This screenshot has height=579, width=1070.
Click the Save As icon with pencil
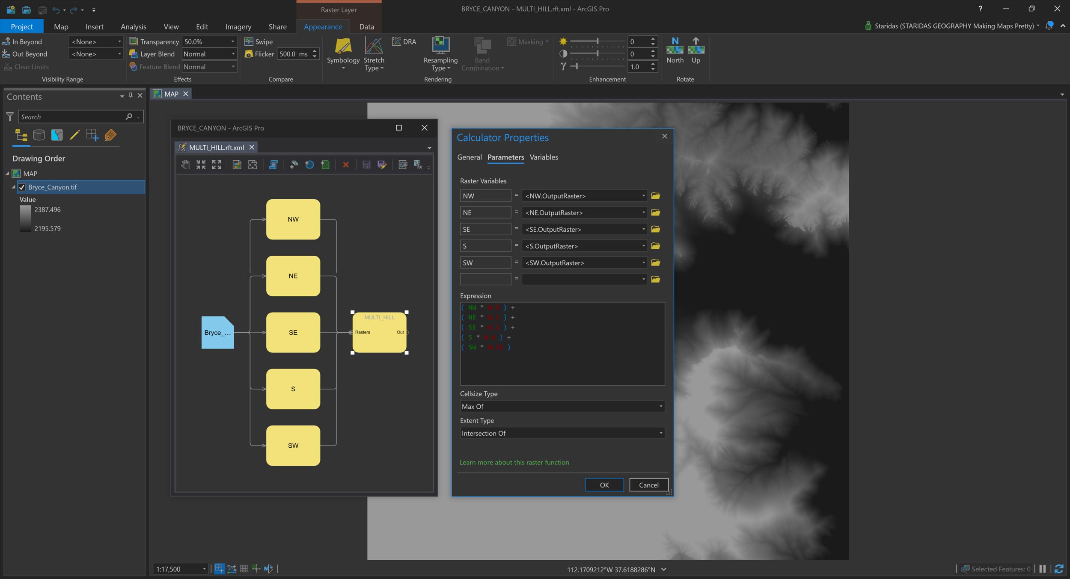coord(382,165)
